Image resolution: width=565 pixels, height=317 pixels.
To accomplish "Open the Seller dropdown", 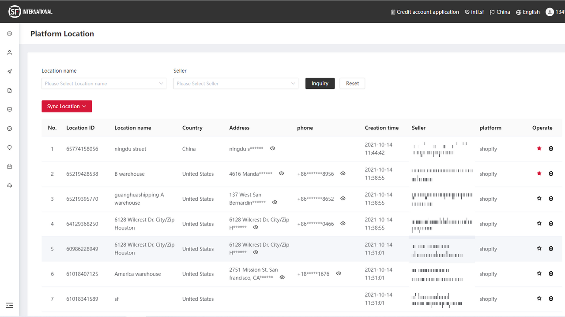I will [x=236, y=84].
